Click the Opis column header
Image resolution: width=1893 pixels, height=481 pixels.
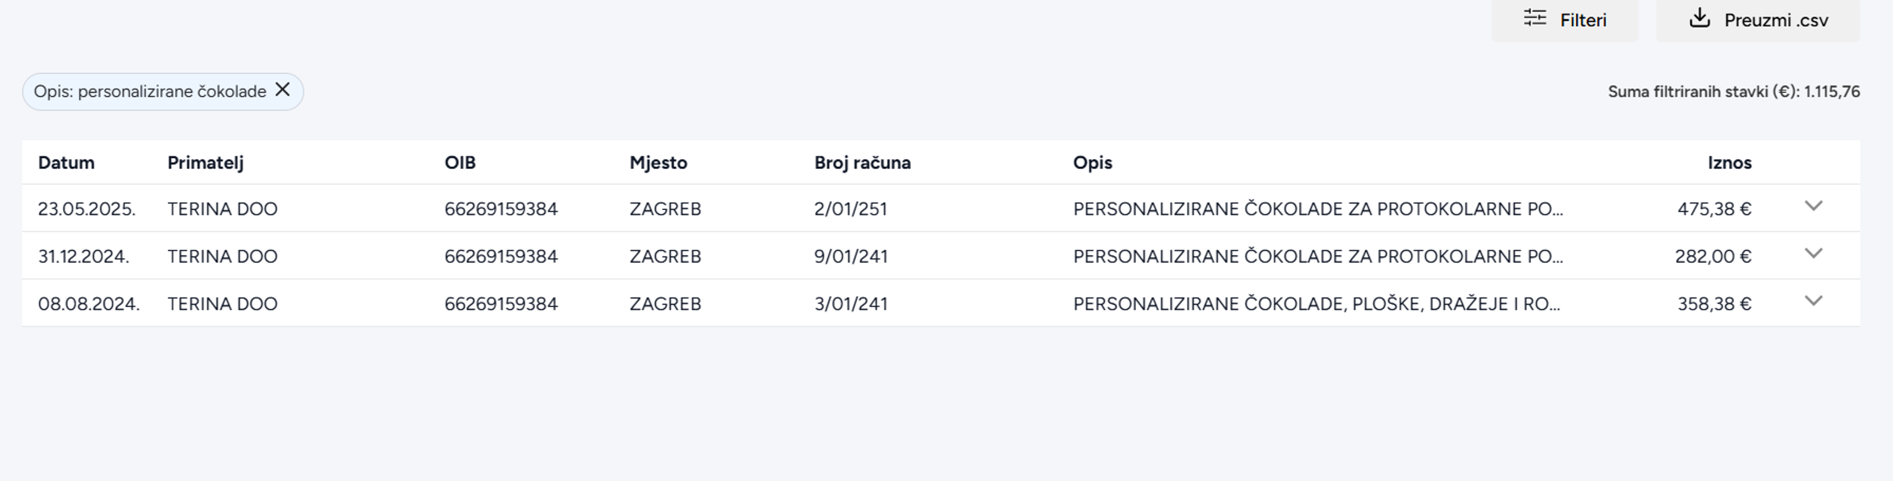1092,163
